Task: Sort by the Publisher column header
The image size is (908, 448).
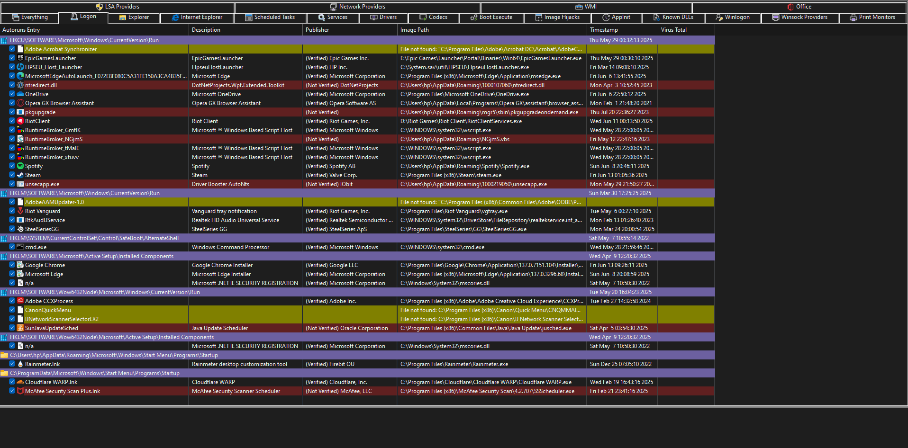Action: [x=350, y=30]
